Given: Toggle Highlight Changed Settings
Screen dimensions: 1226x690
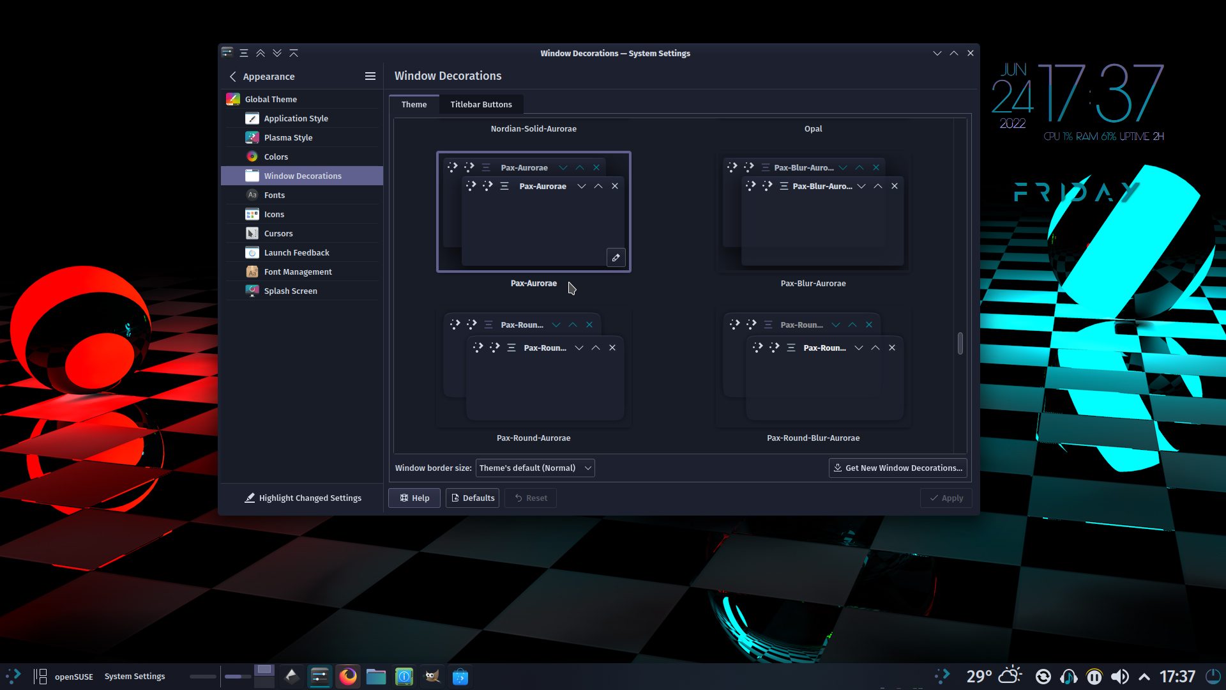Looking at the screenshot, I should click(x=303, y=498).
